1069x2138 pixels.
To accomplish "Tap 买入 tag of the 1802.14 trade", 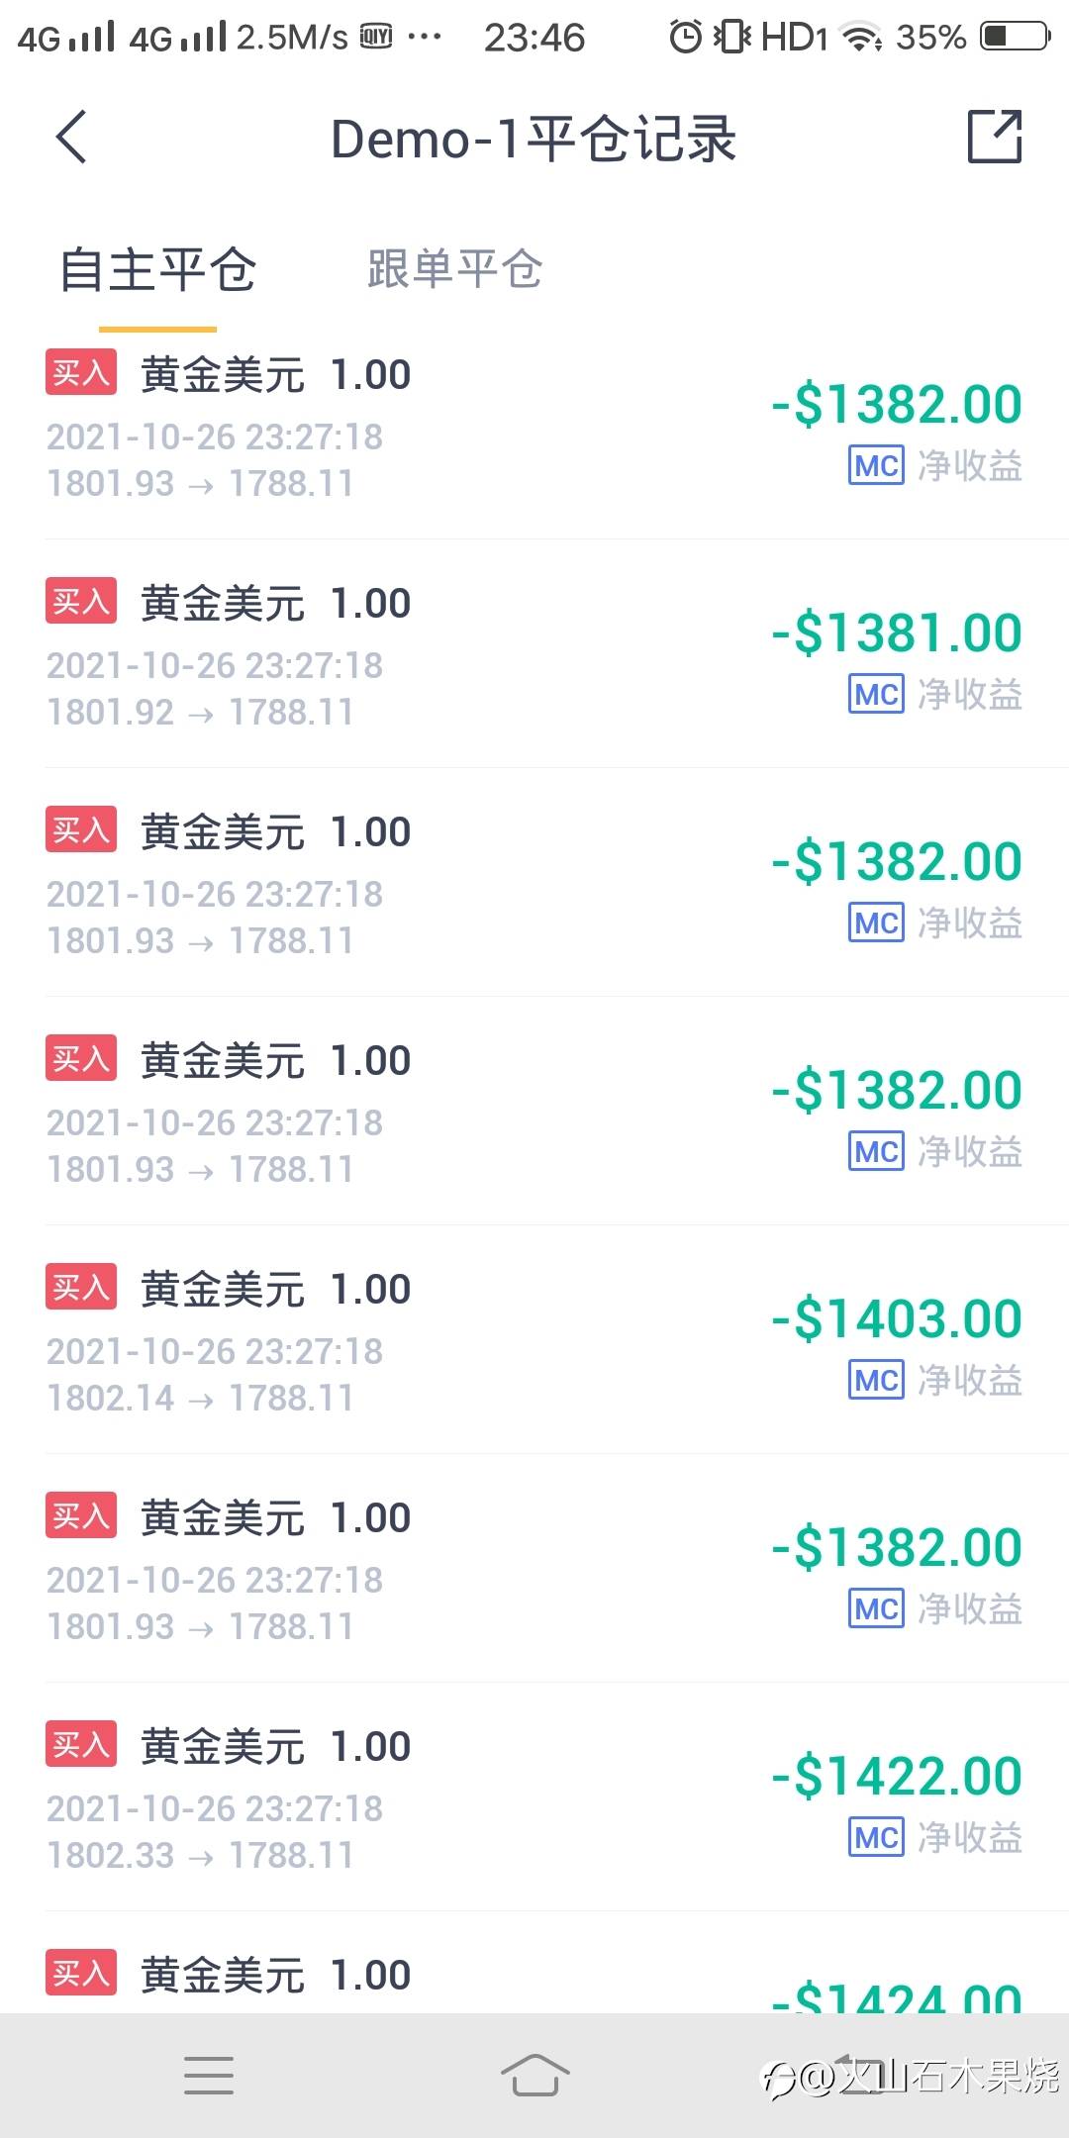I will (x=81, y=1287).
